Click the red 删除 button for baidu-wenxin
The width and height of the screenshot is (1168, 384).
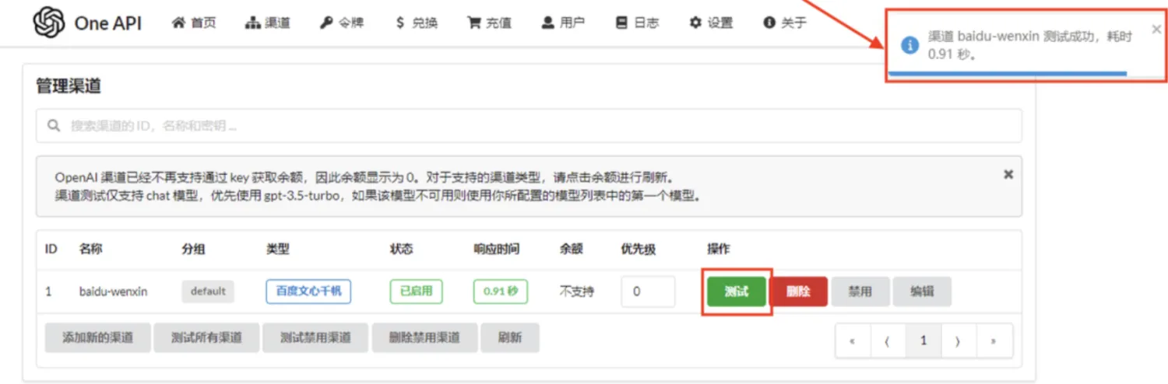click(x=798, y=291)
